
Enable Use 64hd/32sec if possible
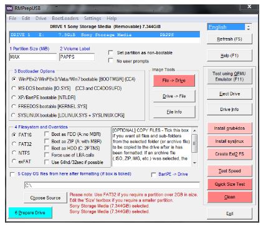click(47, 162)
